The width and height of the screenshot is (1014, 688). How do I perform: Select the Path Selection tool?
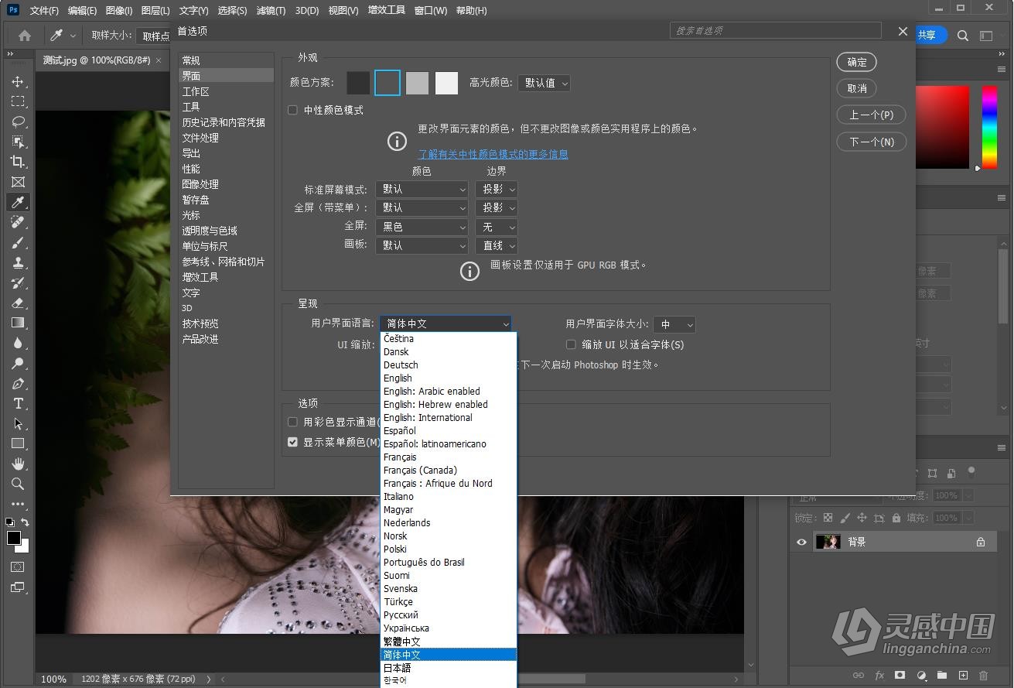[x=18, y=423]
